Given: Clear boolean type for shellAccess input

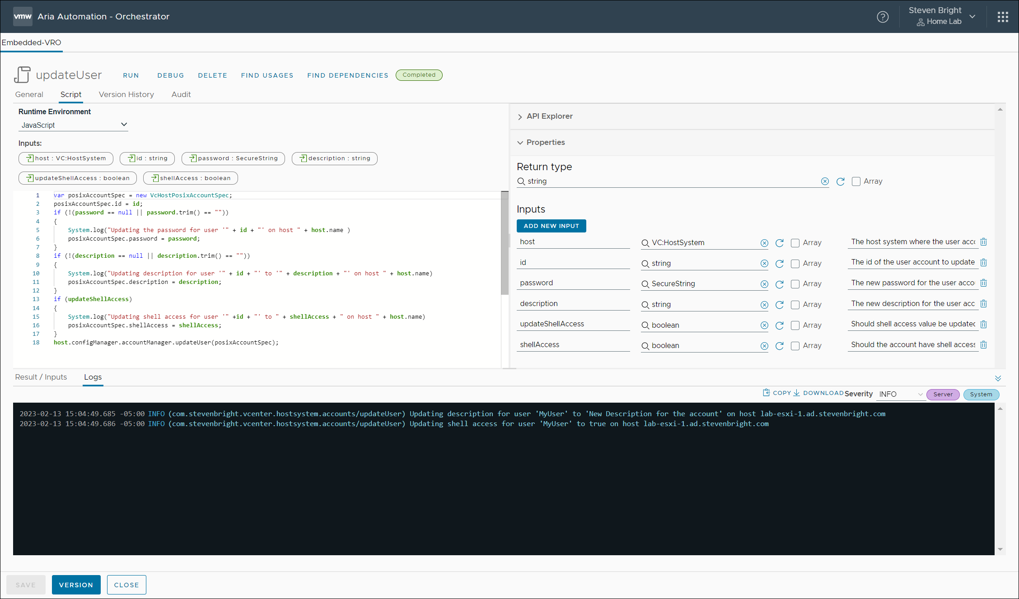Looking at the screenshot, I should 764,346.
